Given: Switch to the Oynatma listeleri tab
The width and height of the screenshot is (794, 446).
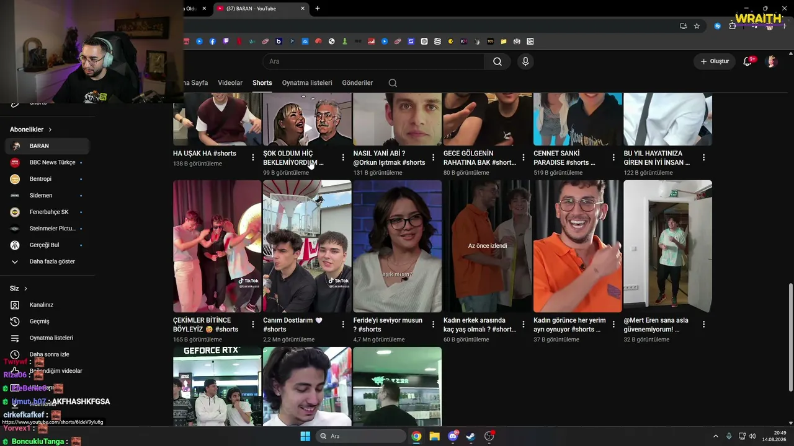Looking at the screenshot, I should tap(307, 83).
